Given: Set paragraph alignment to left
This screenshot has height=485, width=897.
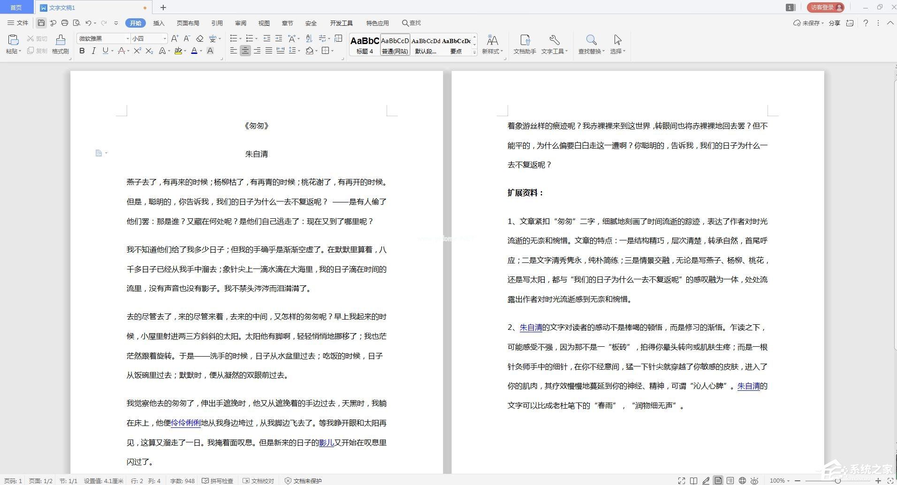Looking at the screenshot, I should pos(234,51).
